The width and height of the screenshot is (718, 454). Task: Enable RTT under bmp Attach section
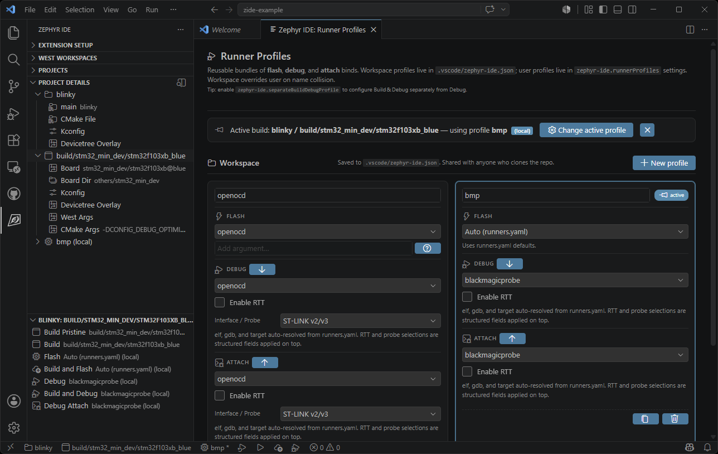467,371
